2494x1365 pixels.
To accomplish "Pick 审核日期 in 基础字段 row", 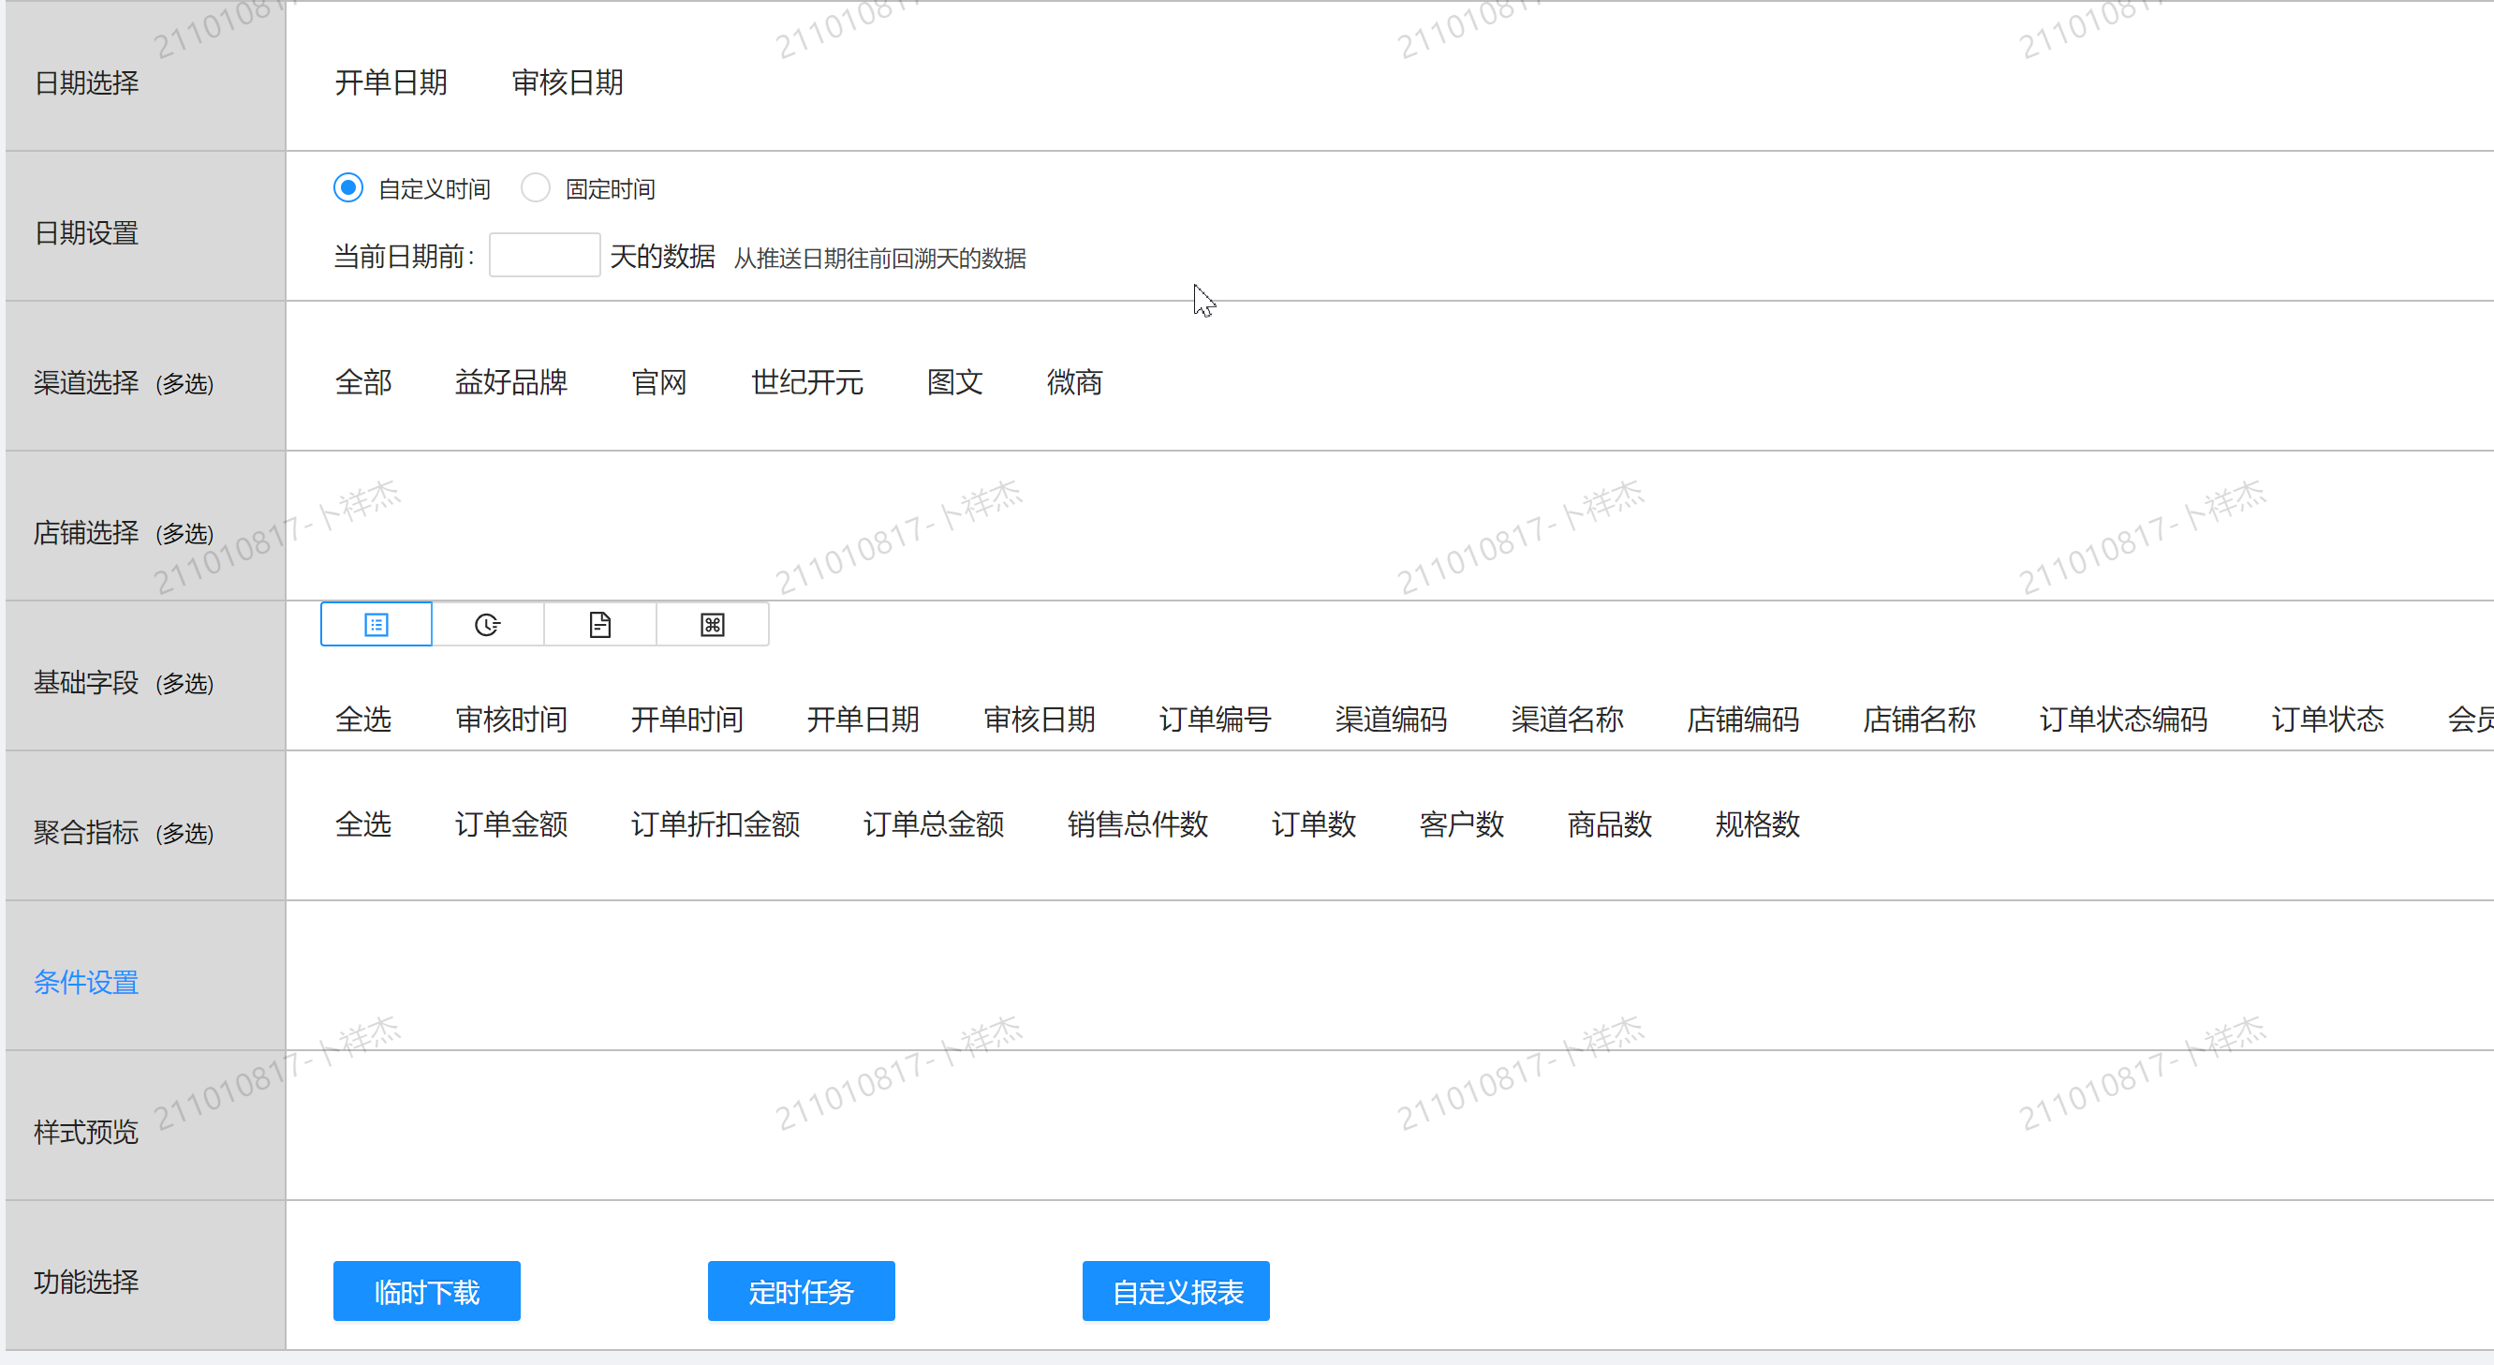I will 1040,720.
